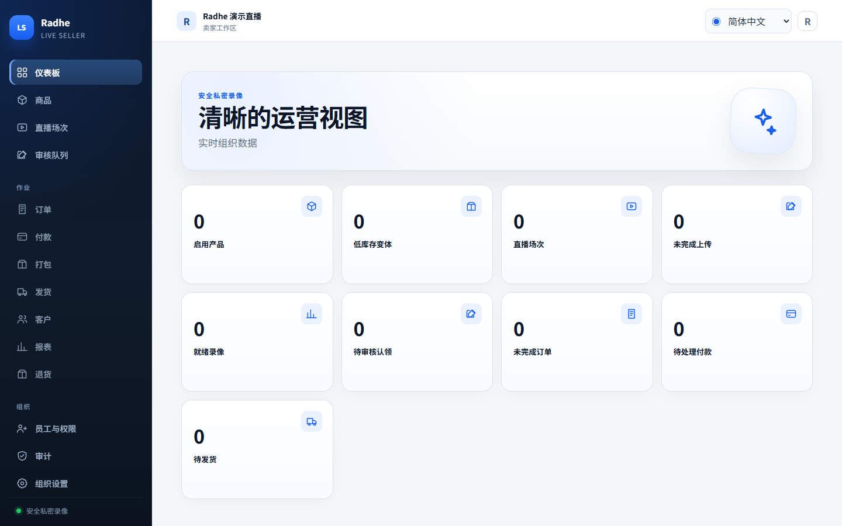The height and width of the screenshot is (526, 842).
Task: Open 审核队列 in the sidebar
Action: point(76,155)
